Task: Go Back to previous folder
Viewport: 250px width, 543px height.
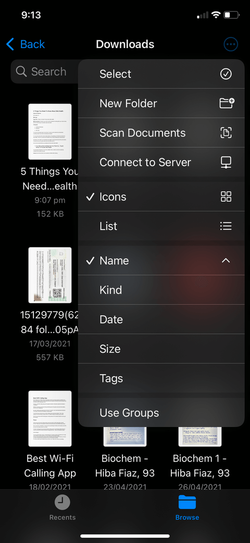Action: point(26,44)
